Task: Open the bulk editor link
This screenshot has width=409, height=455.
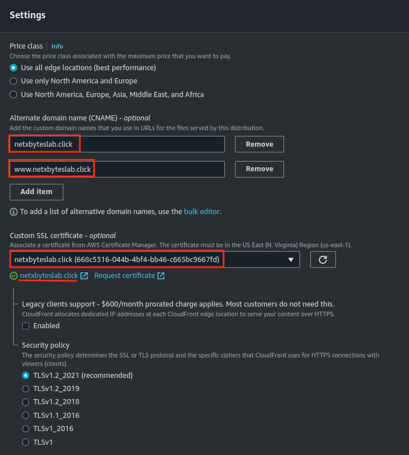Action: [x=201, y=212]
